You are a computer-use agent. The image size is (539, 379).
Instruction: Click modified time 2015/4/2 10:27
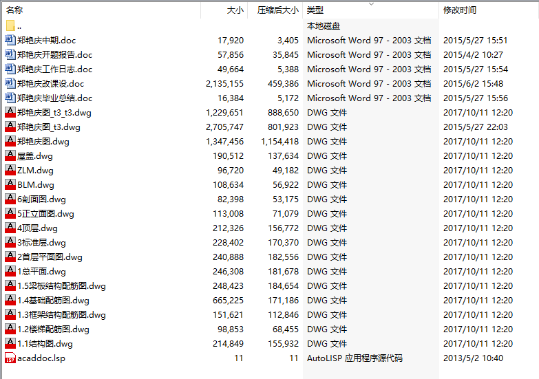point(473,55)
